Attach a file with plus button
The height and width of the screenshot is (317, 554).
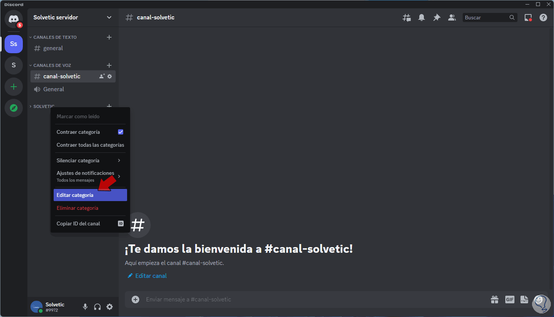click(135, 300)
